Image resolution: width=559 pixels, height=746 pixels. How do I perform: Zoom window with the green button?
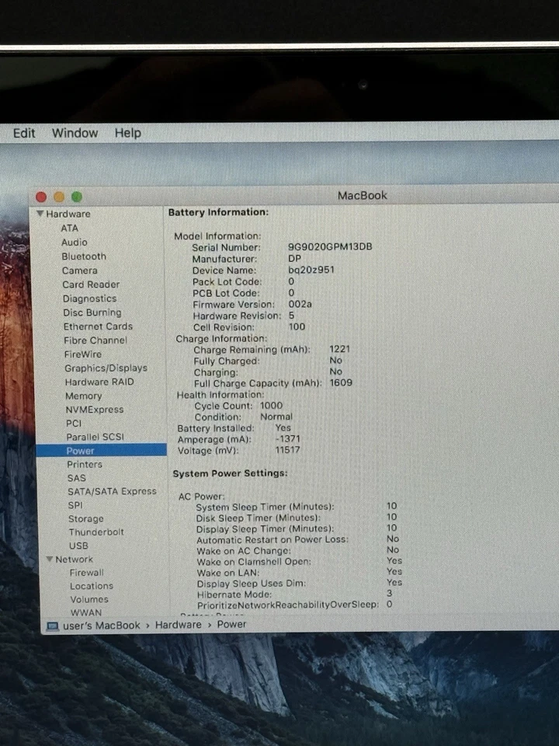[x=77, y=197]
